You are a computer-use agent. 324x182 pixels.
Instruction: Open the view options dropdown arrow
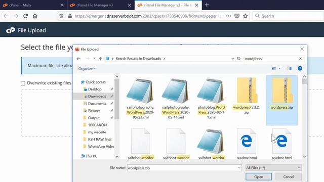coord(279,68)
